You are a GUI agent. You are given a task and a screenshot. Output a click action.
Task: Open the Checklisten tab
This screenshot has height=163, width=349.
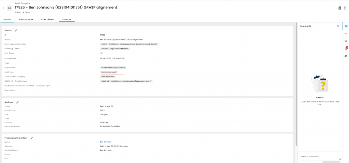47,19
